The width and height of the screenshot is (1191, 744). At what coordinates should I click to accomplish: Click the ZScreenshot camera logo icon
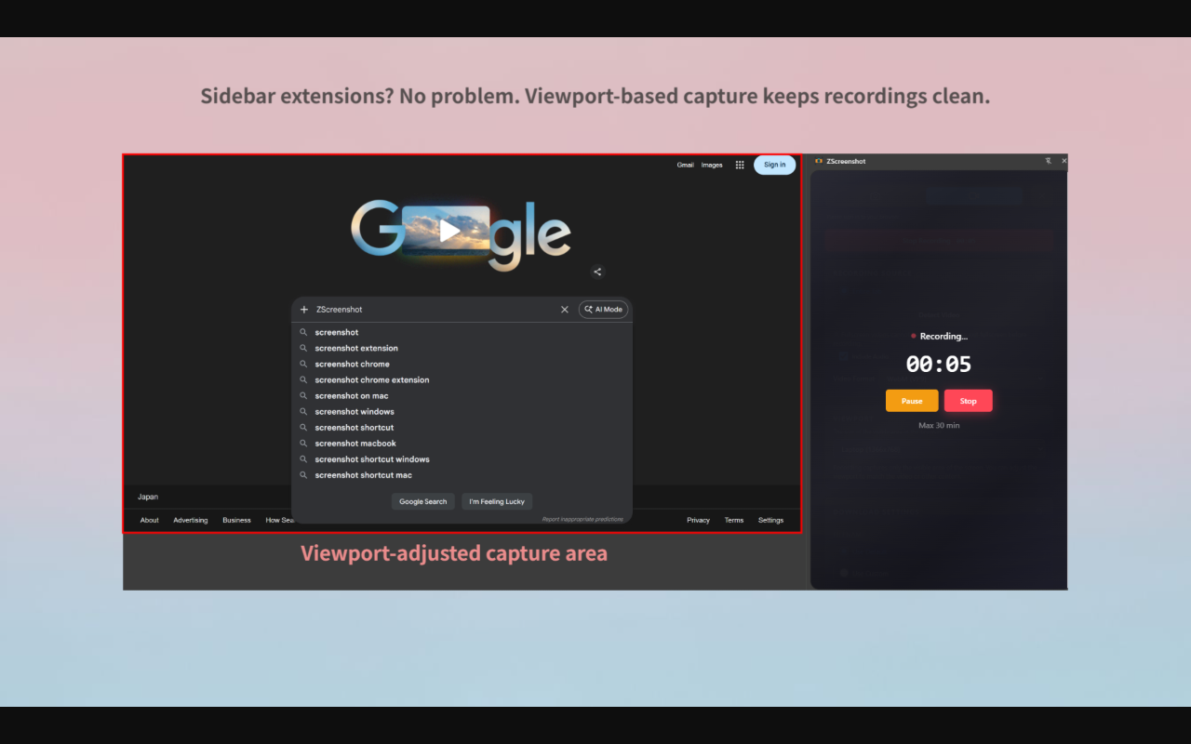[x=819, y=161]
